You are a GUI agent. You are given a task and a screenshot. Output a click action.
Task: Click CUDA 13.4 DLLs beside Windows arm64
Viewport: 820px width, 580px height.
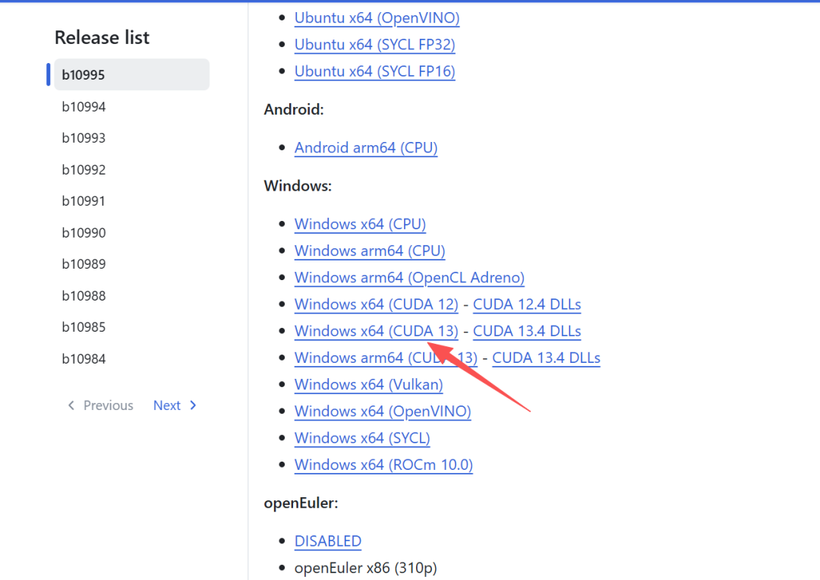tap(546, 358)
